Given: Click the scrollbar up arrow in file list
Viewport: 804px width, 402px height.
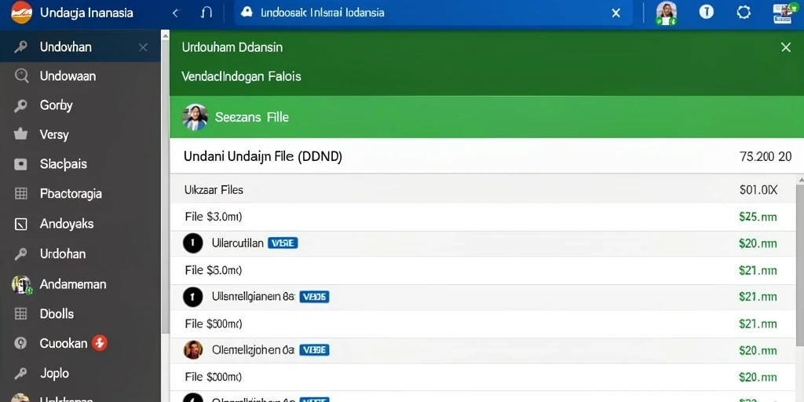Looking at the screenshot, I should tap(801, 180).
